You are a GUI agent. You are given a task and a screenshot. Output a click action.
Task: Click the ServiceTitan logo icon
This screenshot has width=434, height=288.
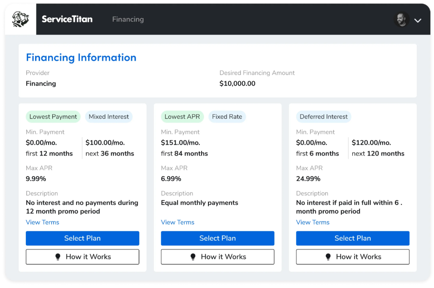[20, 20]
